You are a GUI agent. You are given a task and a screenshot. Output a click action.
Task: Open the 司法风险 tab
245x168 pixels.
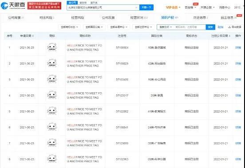(47, 18)
